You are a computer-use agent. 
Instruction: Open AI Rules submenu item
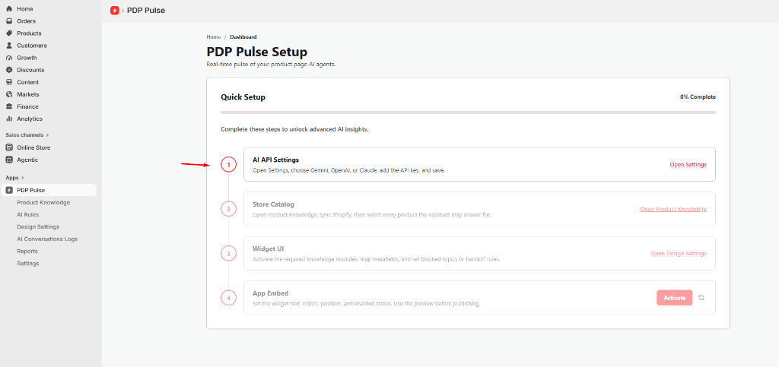coord(28,215)
